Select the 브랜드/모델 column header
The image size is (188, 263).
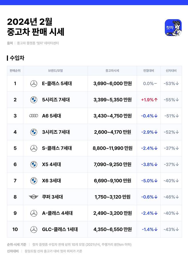pos(55,71)
